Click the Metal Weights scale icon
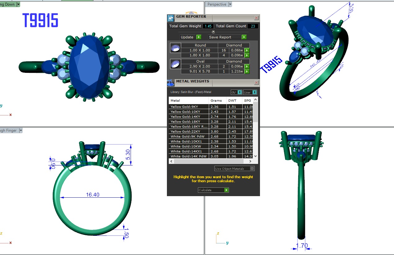The width and height of the screenshot is (394, 255). pyautogui.click(x=171, y=83)
